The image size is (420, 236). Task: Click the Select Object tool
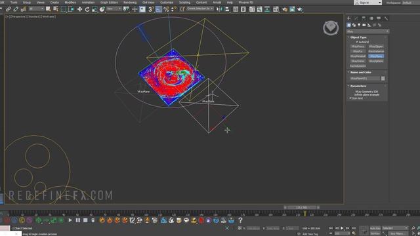(48, 9)
